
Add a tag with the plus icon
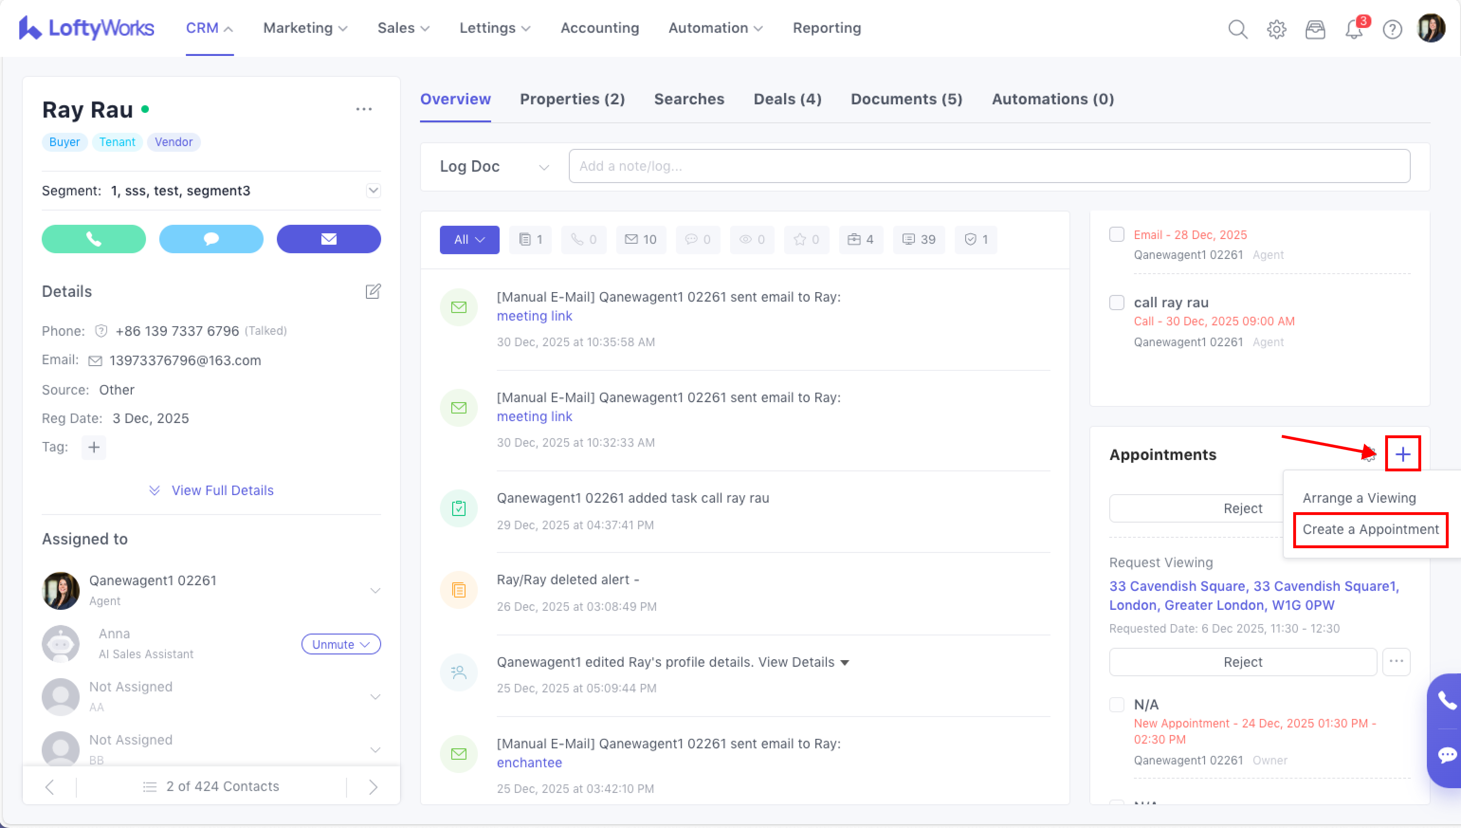pyautogui.click(x=94, y=448)
